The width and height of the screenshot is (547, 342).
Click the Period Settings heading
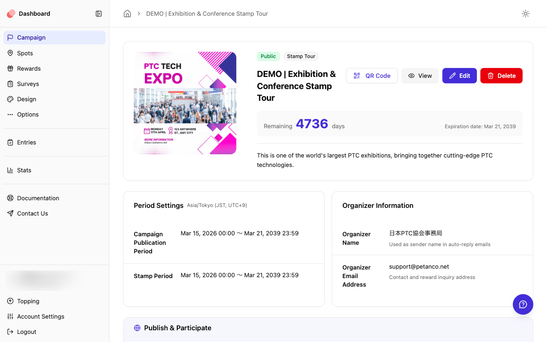click(158, 205)
